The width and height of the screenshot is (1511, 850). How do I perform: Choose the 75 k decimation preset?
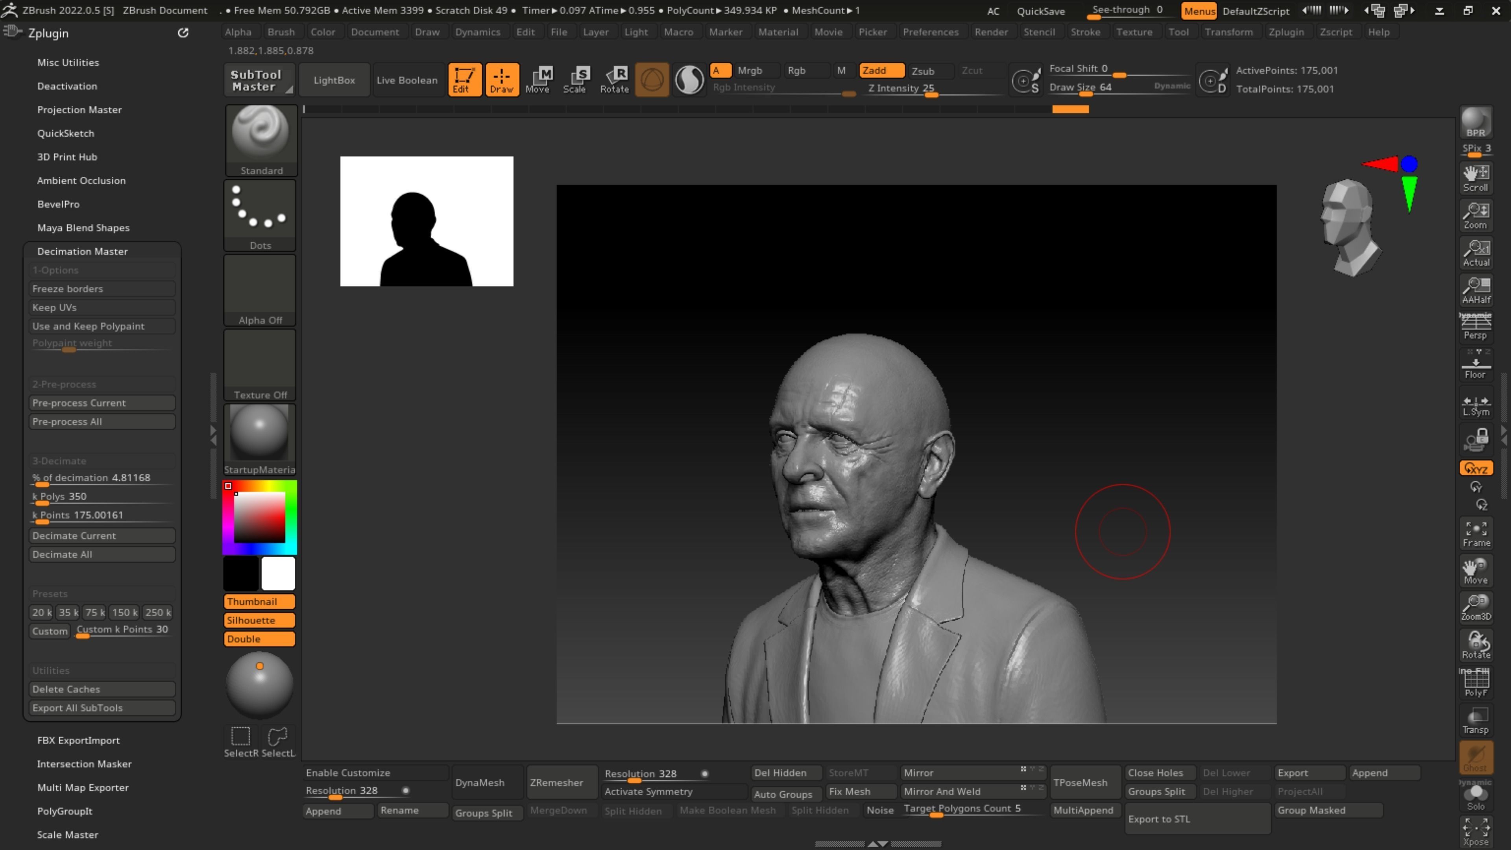tap(94, 612)
